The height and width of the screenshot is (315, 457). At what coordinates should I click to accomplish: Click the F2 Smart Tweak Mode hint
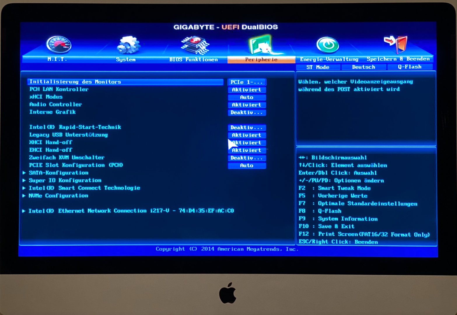point(335,188)
